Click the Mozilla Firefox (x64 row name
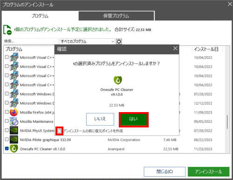The height and width of the screenshot is (180, 233). 37,113
